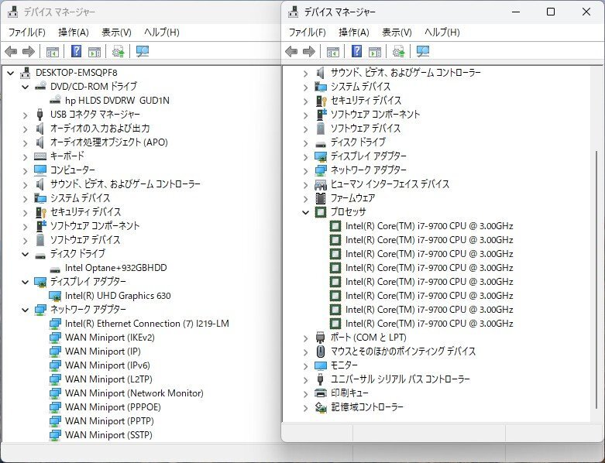The image size is (605, 463).
Task: Expand 記憶域コントローラー in right window
Action: click(x=306, y=408)
